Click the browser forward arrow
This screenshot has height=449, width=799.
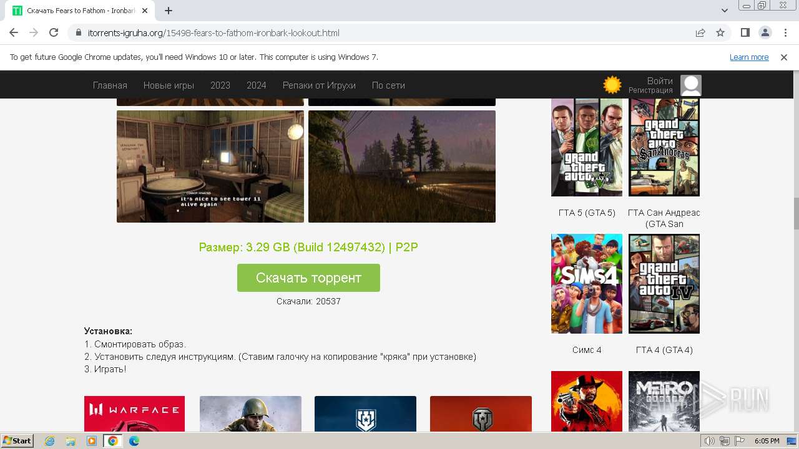coord(34,32)
